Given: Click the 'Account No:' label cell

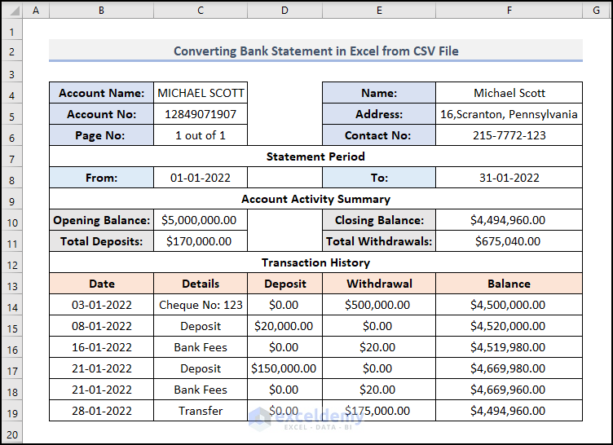Looking at the screenshot, I should pos(102,114).
